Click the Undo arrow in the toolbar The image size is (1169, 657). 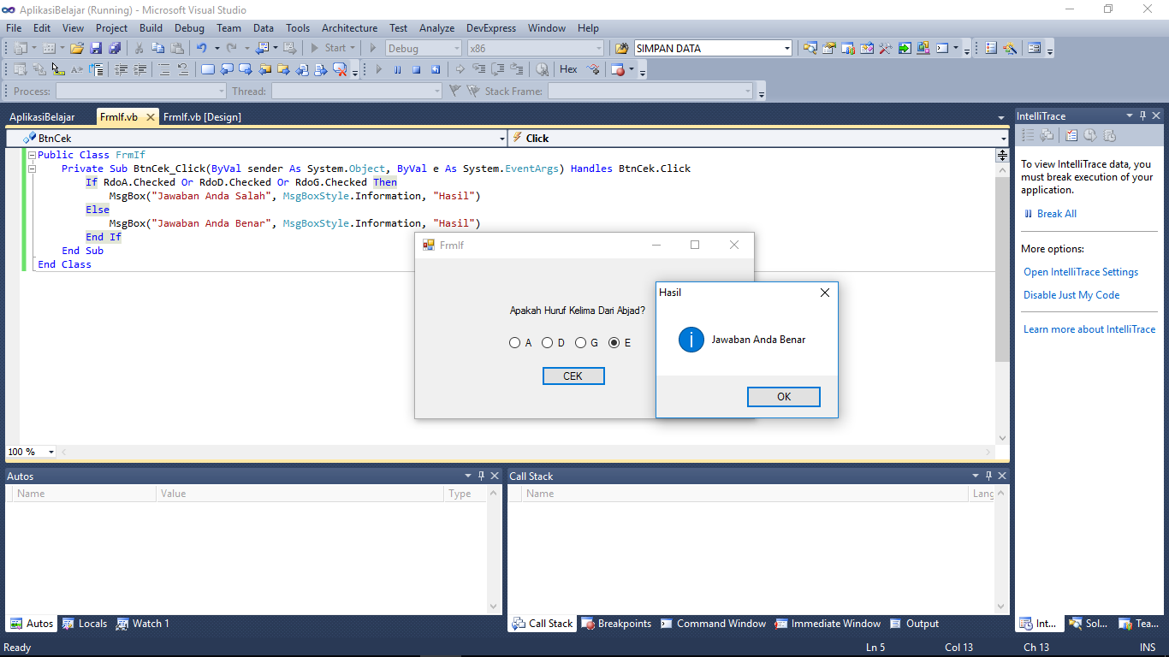click(x=201, y=48)
